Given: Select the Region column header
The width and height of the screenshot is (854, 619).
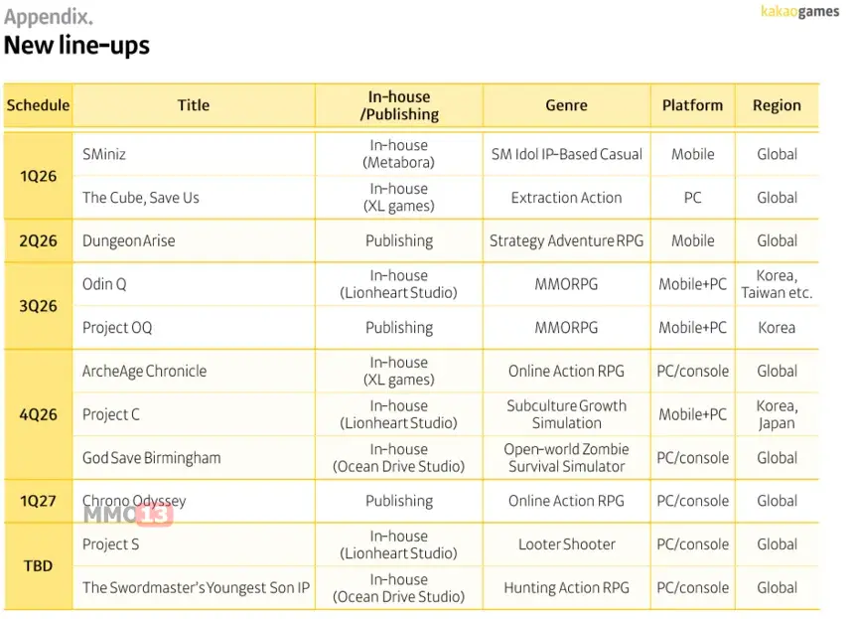Looking at the screenshot, I should click(x=777, y=105).
